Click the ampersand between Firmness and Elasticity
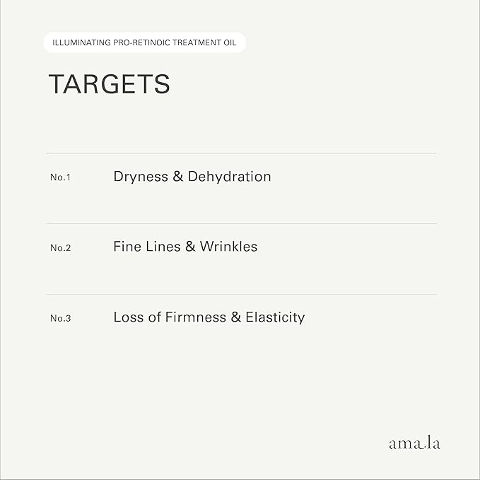Image resolution: width=480 pixels, height=480 pixels. click(x=237, y=317)
